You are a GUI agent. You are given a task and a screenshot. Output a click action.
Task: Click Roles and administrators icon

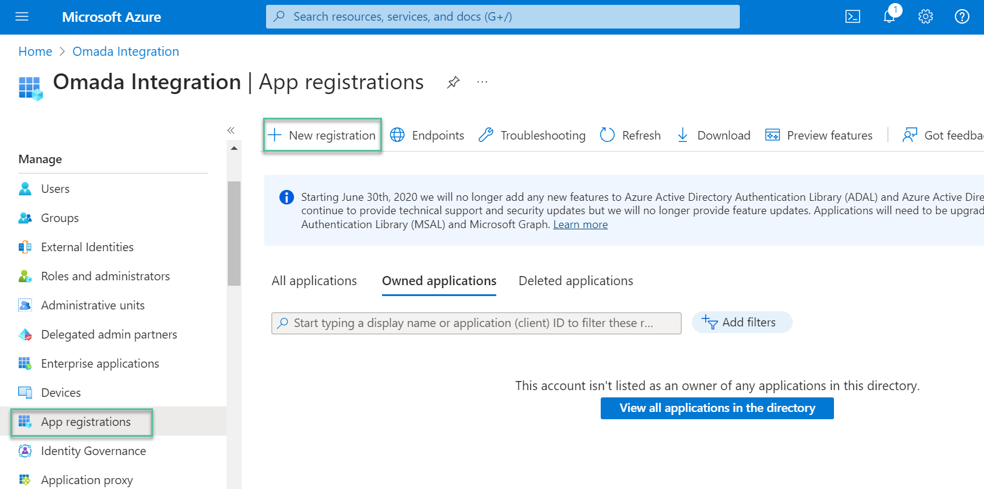[25, 276]
